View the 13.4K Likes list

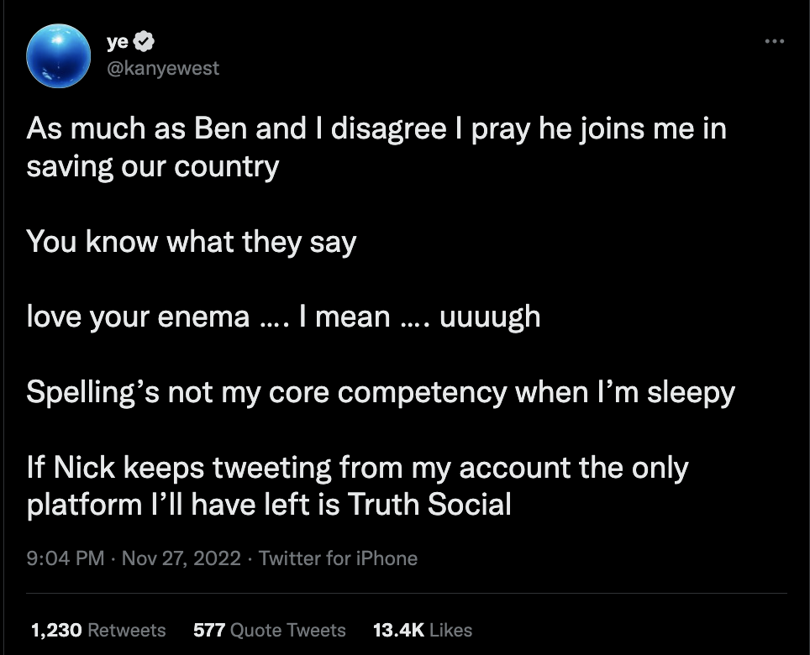click(422, 630)
